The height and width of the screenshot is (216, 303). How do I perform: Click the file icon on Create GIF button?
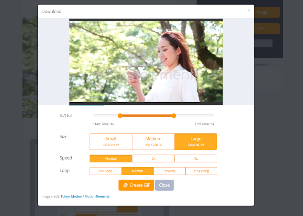point(125,185)
